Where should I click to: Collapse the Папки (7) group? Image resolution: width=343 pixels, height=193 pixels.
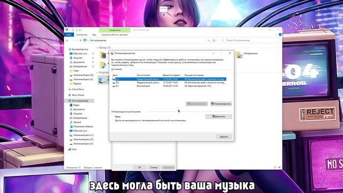click(x=97, y=48)
